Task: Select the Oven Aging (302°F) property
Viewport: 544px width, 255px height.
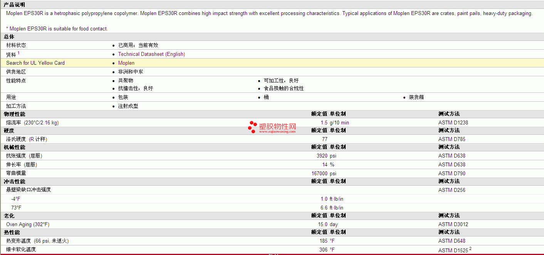Action: [x=28, y=225]
